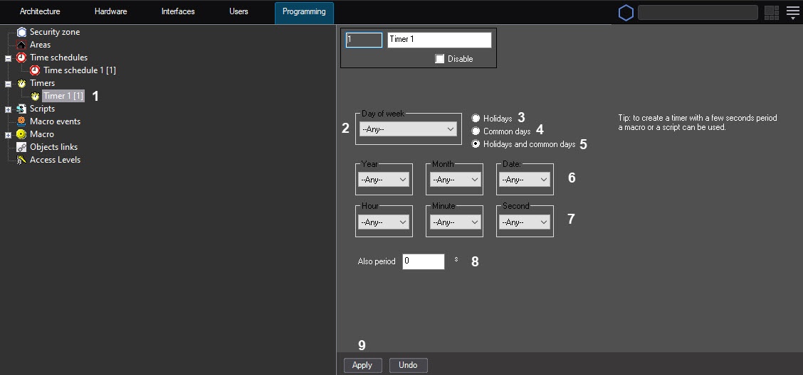Click the Access Levels icon
The image size is (803, 375).
coord(21,160)
